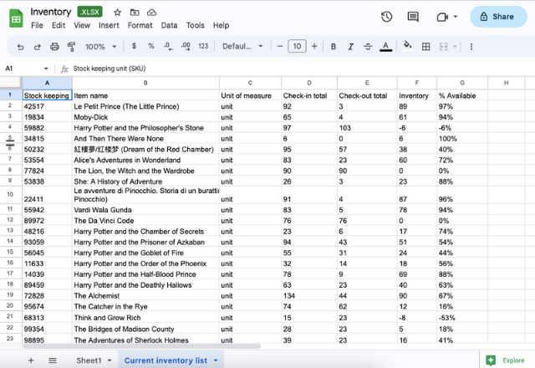Click the horizontal scrollbar
The width and height of the screenshot is (535, 368).
pyautogui.click(x=141, y=346)
